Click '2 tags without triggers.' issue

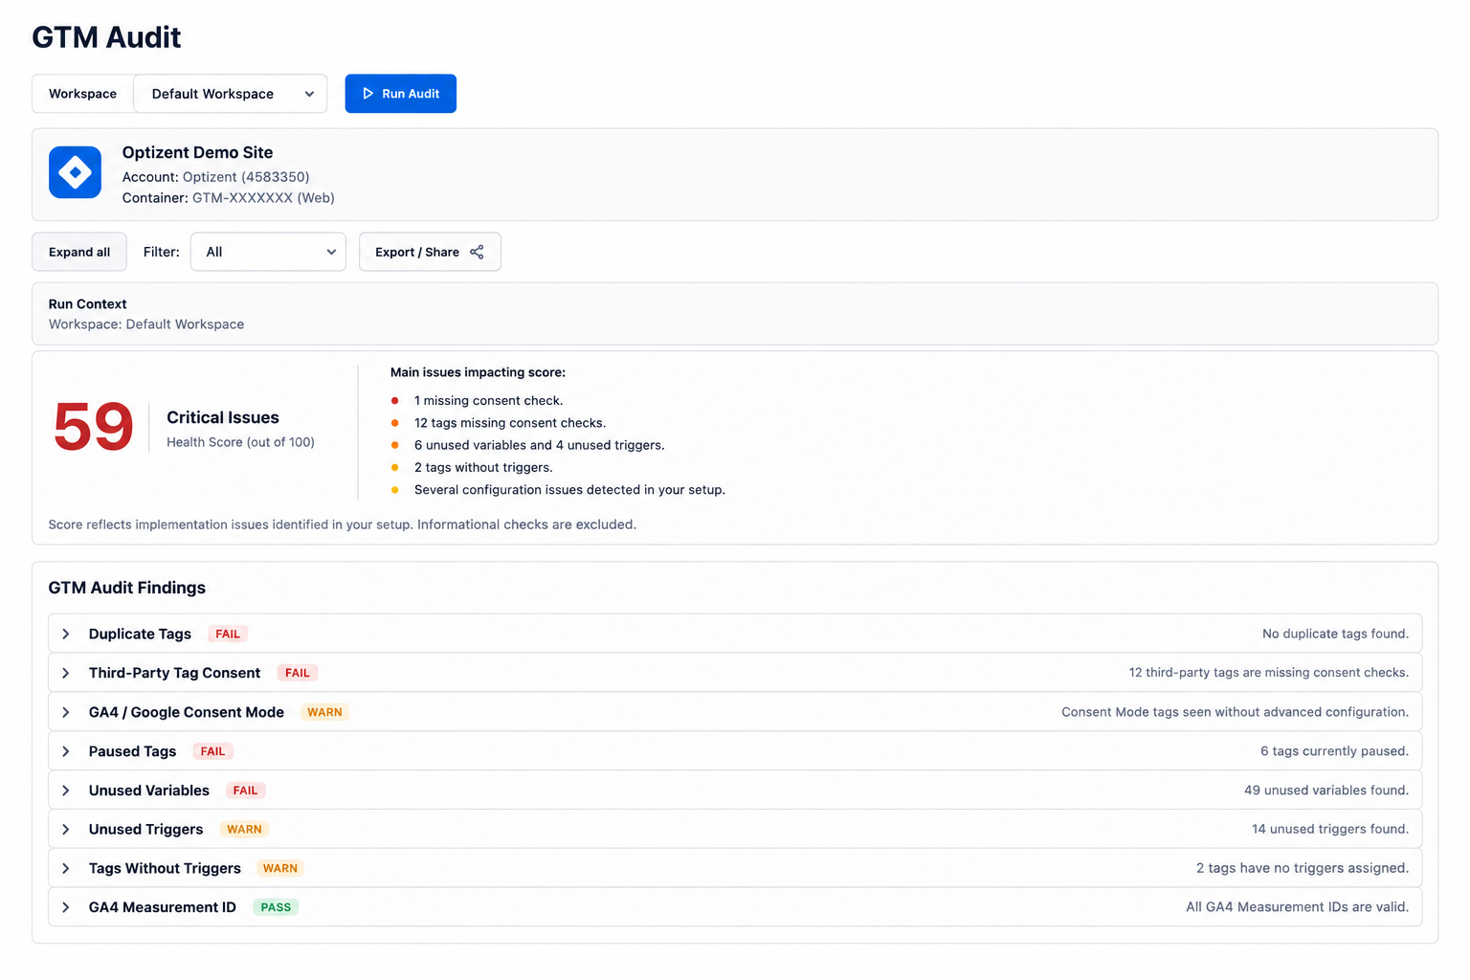tap(483, 467)
